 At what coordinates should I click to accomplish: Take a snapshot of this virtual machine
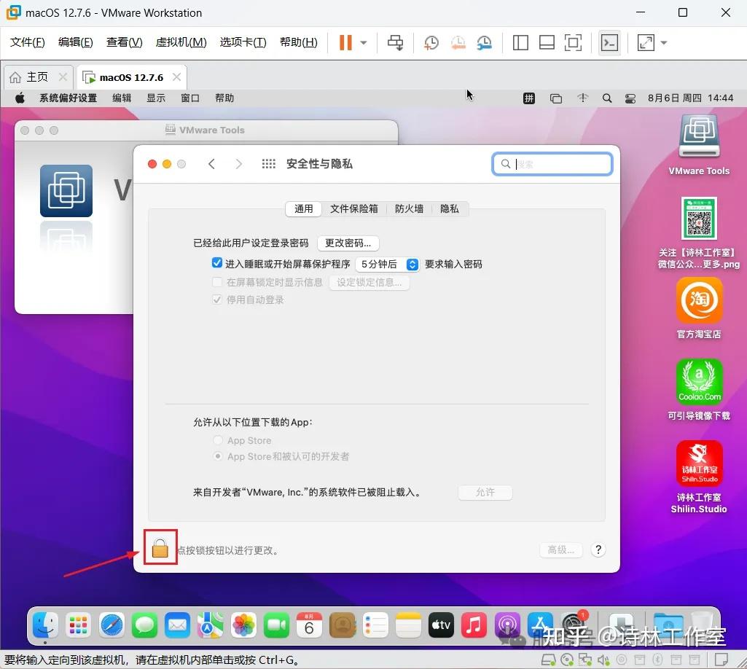tap(431, 43)
